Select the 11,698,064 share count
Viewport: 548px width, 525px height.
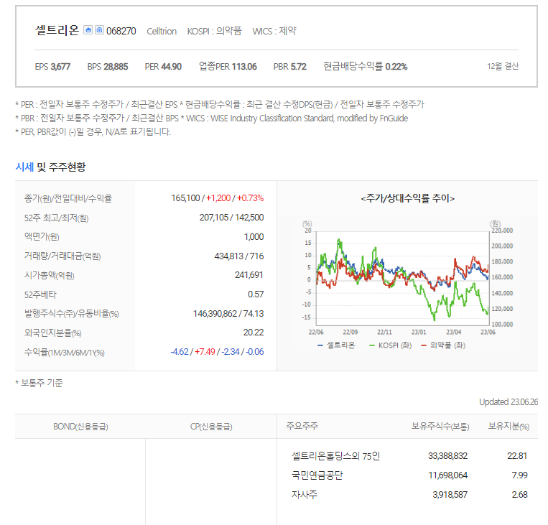tap(447, 475)
